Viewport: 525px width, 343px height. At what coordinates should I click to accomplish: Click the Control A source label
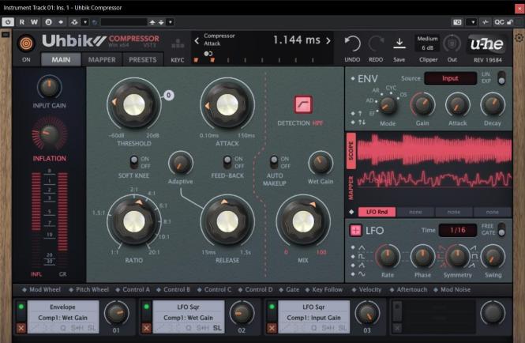pos(136,290)
